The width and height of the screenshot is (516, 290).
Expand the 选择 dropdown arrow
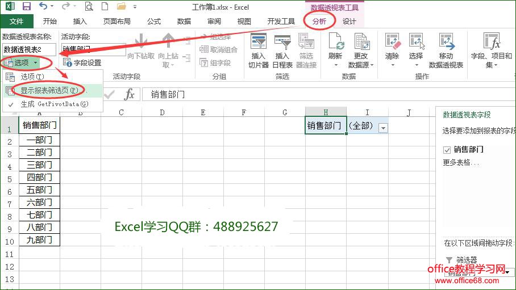[416, 65]
